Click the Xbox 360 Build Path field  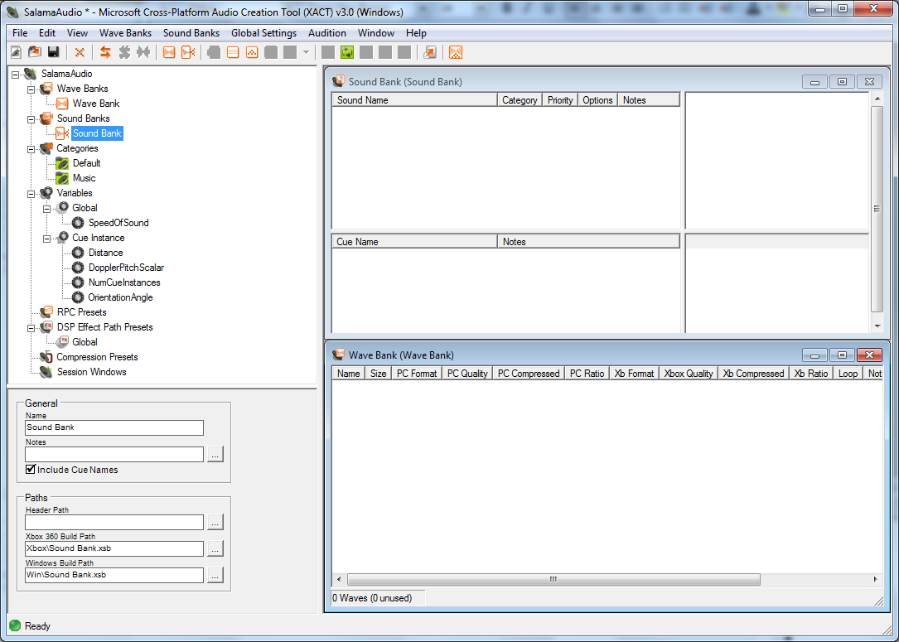(x=114, y=548)
